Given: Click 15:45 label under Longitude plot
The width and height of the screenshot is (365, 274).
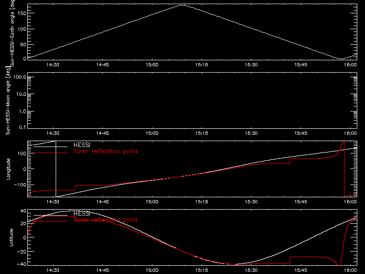Looking at the screenshot, I should tap(301, 202).
